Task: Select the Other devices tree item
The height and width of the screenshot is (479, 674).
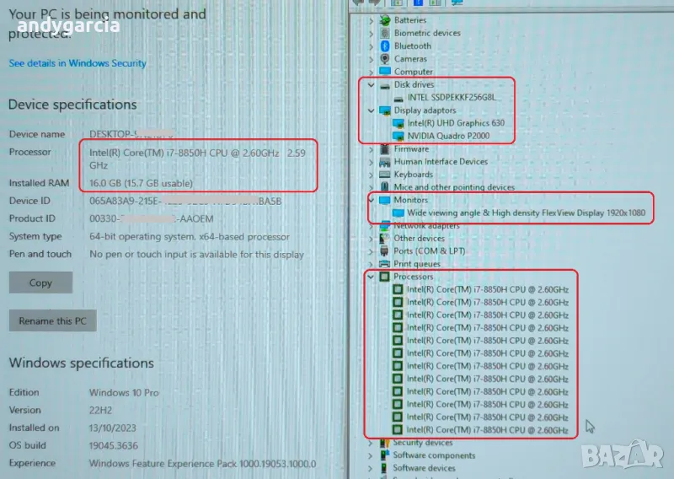Action: [x=419, y=239]
